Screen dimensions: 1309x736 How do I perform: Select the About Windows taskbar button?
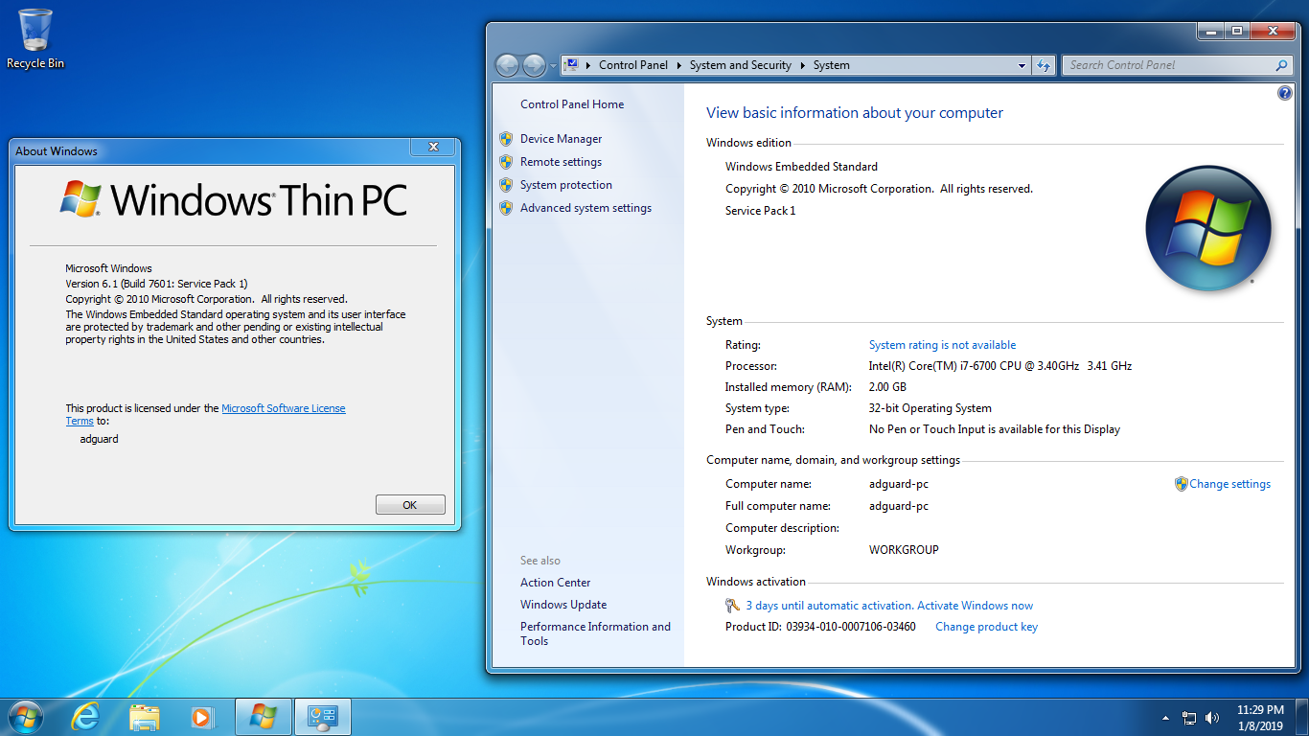tap(263, 717)
